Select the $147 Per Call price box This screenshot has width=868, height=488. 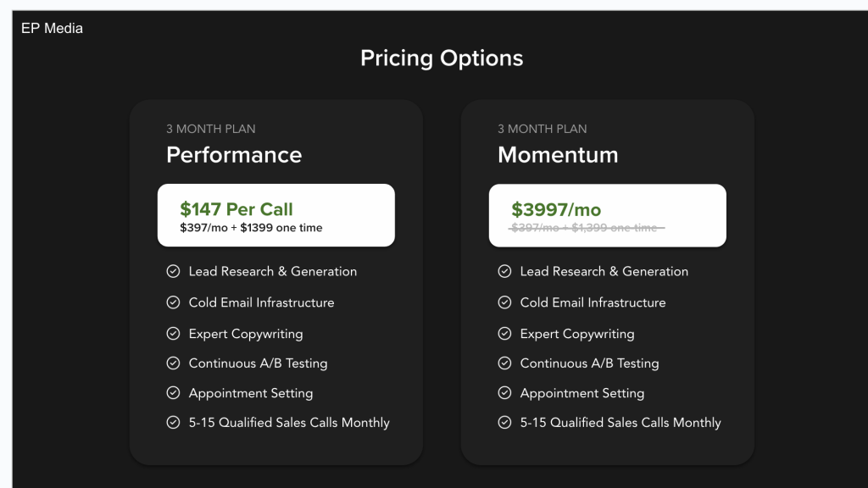pos(276,215)
